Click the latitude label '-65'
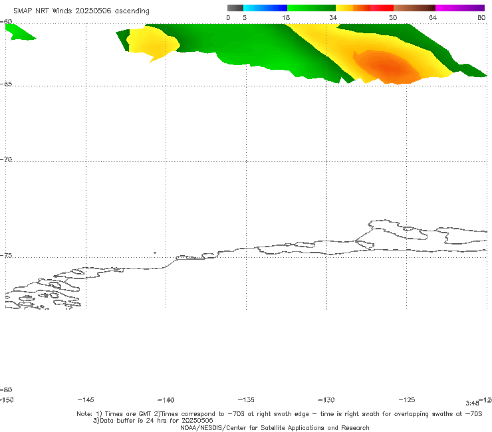 (x=6, y=84)
